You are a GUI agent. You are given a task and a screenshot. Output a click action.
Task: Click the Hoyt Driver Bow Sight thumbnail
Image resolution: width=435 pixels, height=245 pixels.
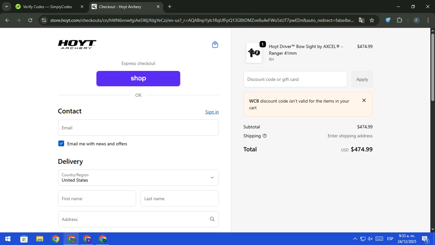[x=254, y=53]
